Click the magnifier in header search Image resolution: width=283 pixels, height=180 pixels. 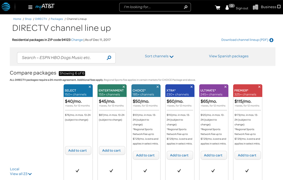coord(185,7)
